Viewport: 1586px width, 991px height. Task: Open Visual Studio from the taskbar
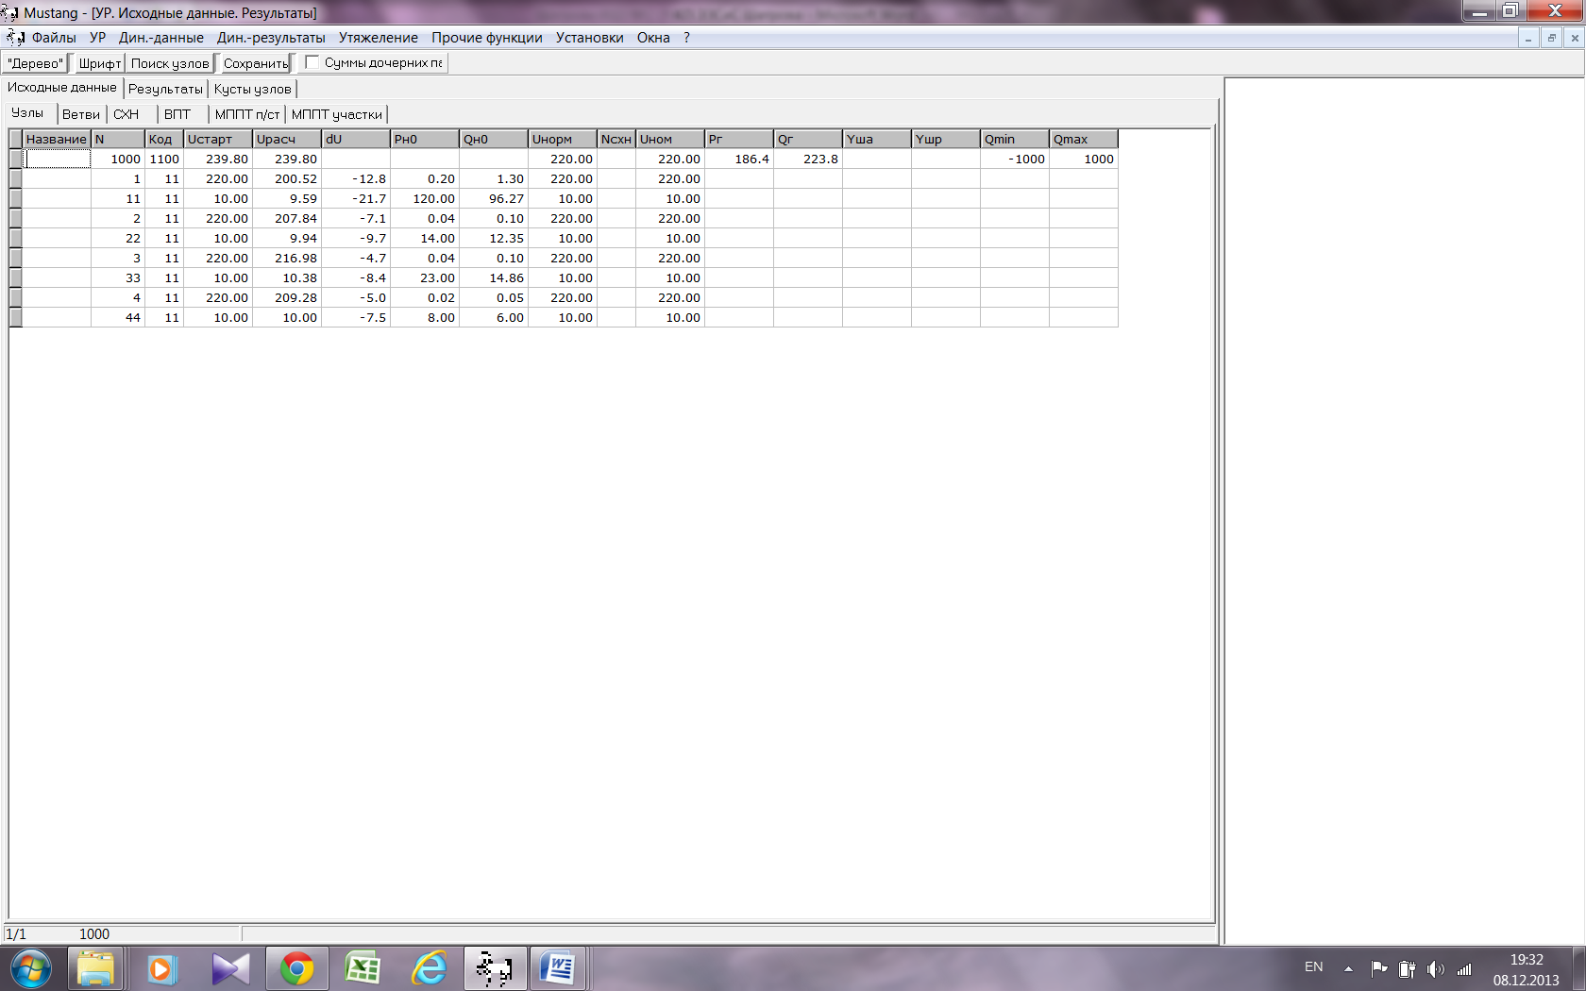coord(230,968)
